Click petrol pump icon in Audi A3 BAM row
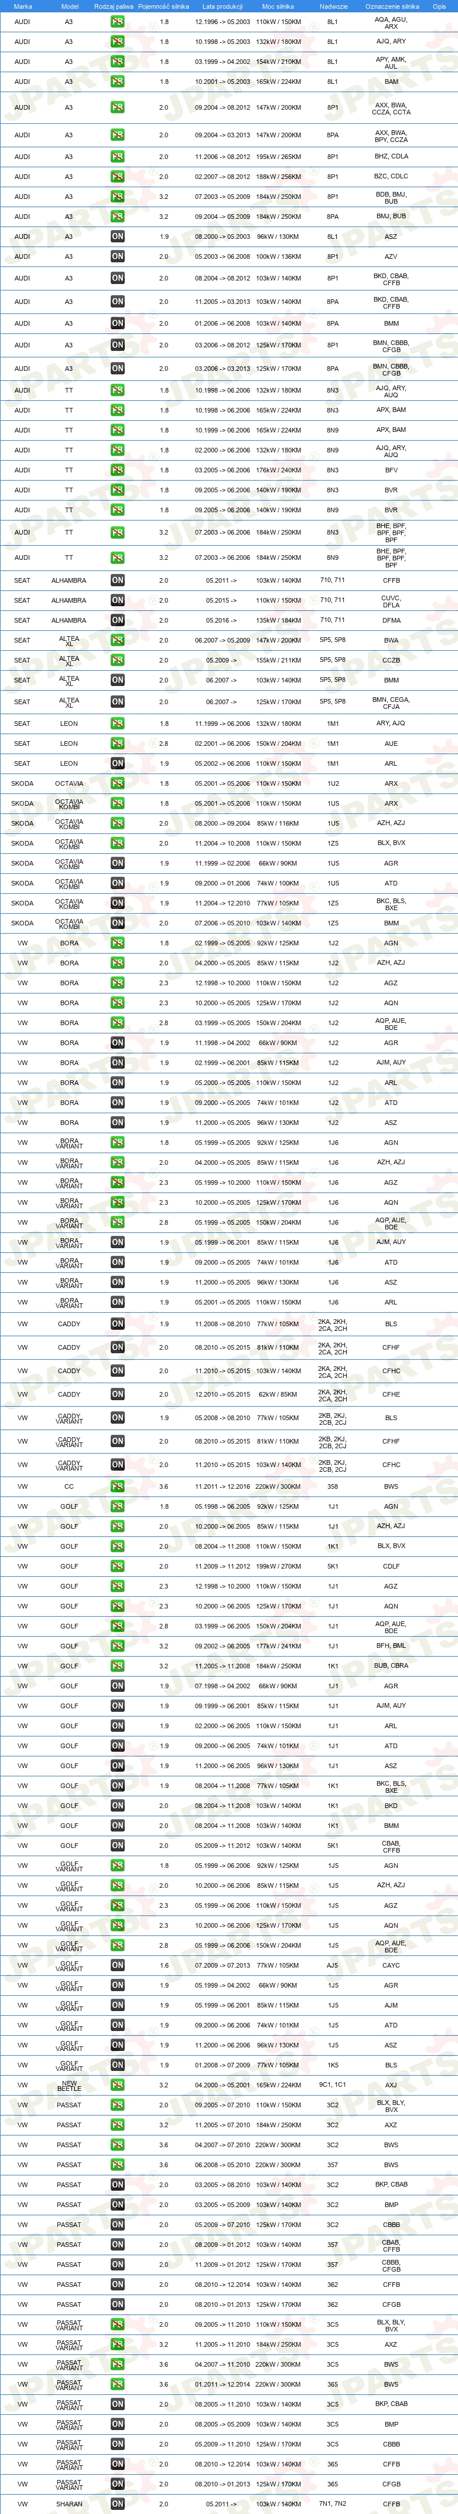This screenshot has width=458, height=2514. [x=117, y=82]
